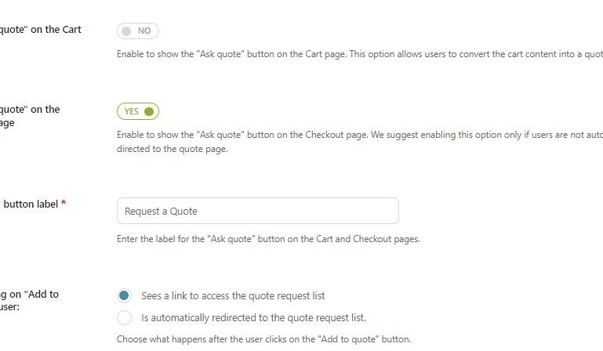Enable the Ask quote on Cart toggle
Image resolution: width=603 pixels, height=351 pixels.
[138, 31]
